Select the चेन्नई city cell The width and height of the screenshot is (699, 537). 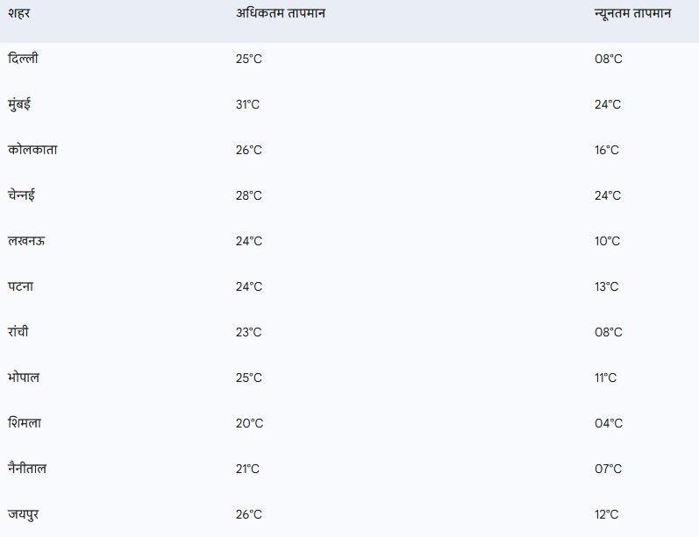[x=21, y=195]
